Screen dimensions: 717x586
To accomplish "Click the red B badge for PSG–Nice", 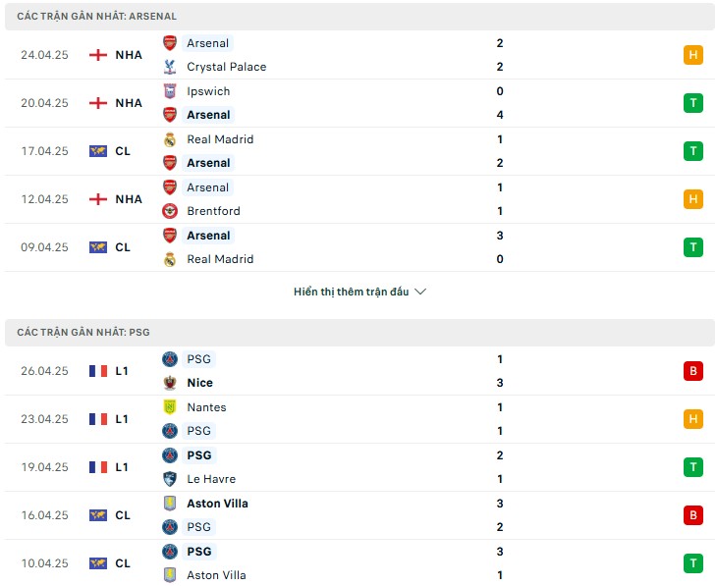I will coord(693,371).
